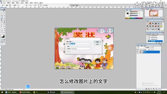This screenshot has width=167, height=94.
Task: Toggle visibility eye of Layer 1
Action: tap(137, 52)
